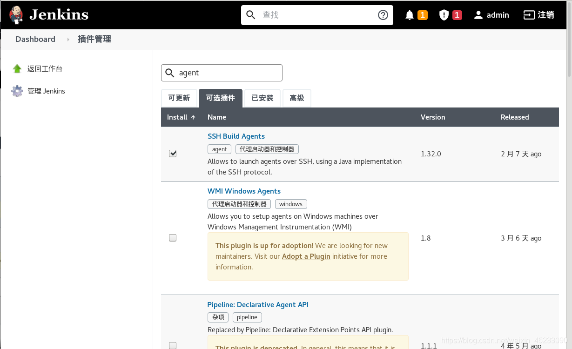Click the 杂项 tag label
Viewport: 572px width, 349px height.
pos(218,317)
